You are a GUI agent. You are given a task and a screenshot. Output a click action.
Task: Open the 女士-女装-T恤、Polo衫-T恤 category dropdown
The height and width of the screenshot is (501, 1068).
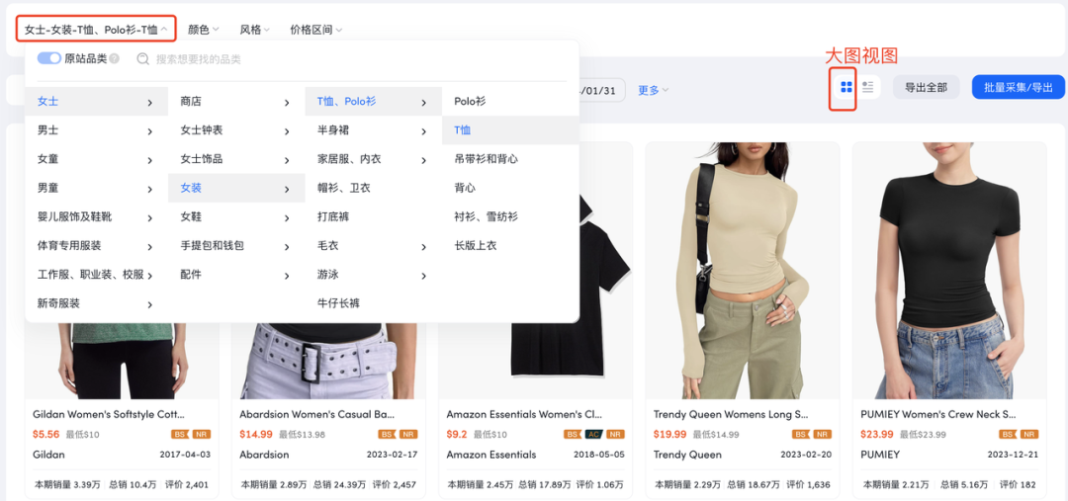pos(96,30)
